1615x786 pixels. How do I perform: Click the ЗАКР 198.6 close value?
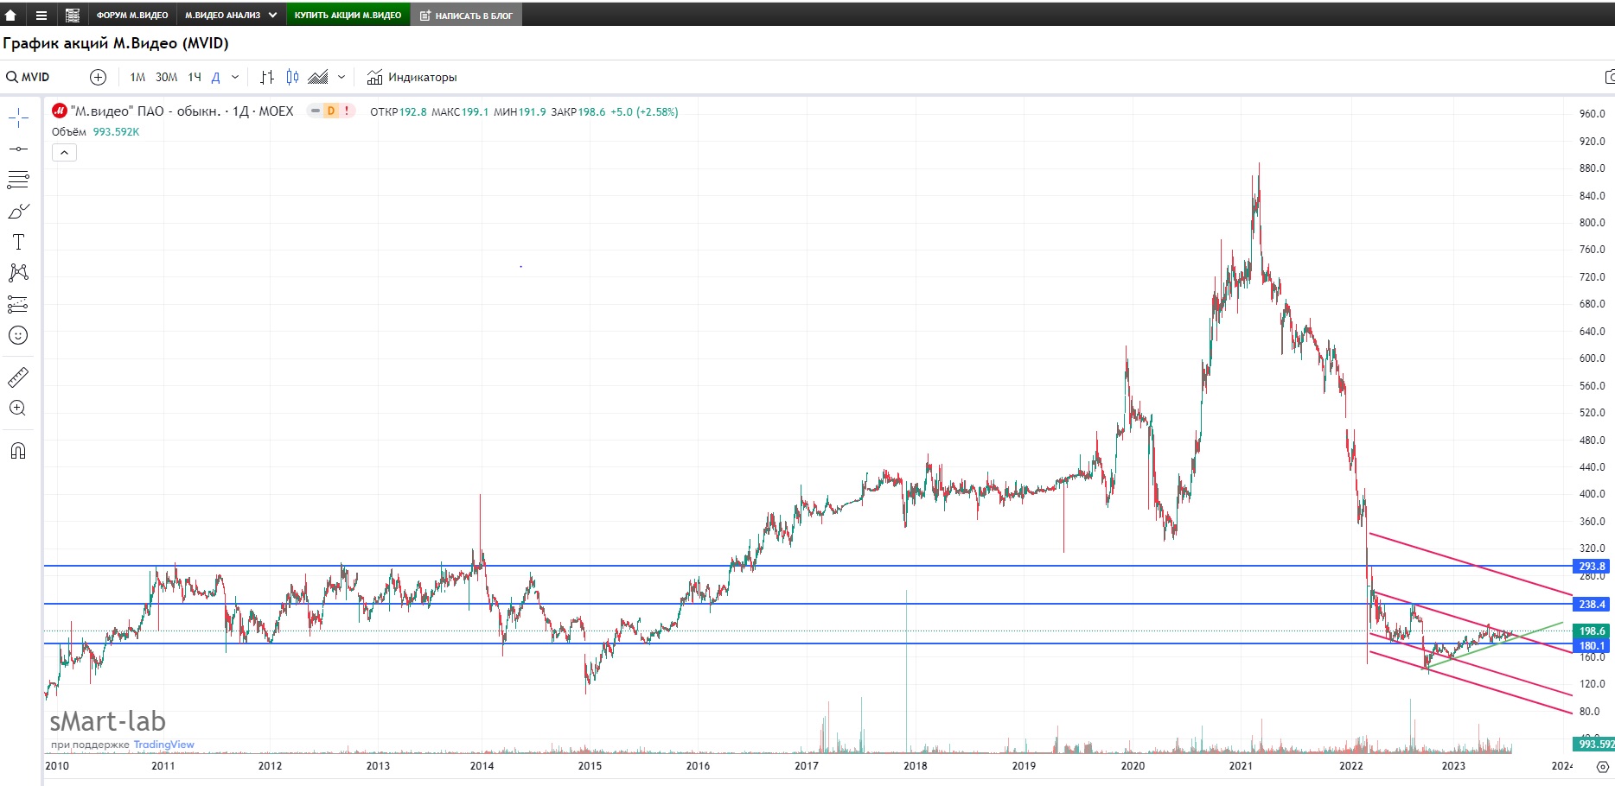pyautogui.click(x=578, y=112)
